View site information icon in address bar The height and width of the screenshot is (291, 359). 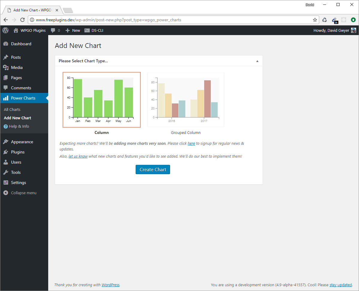(32, 20)
